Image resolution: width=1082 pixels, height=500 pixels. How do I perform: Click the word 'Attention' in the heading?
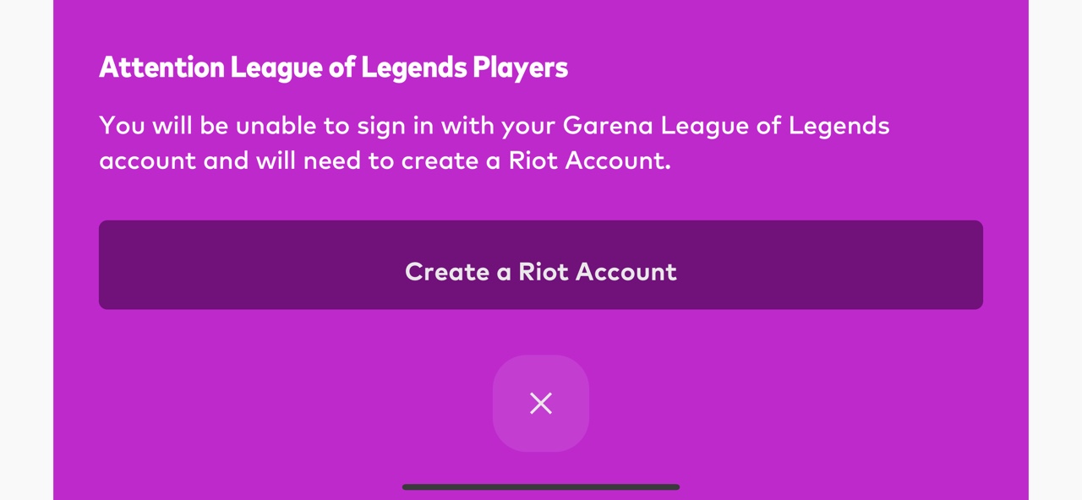162,68
